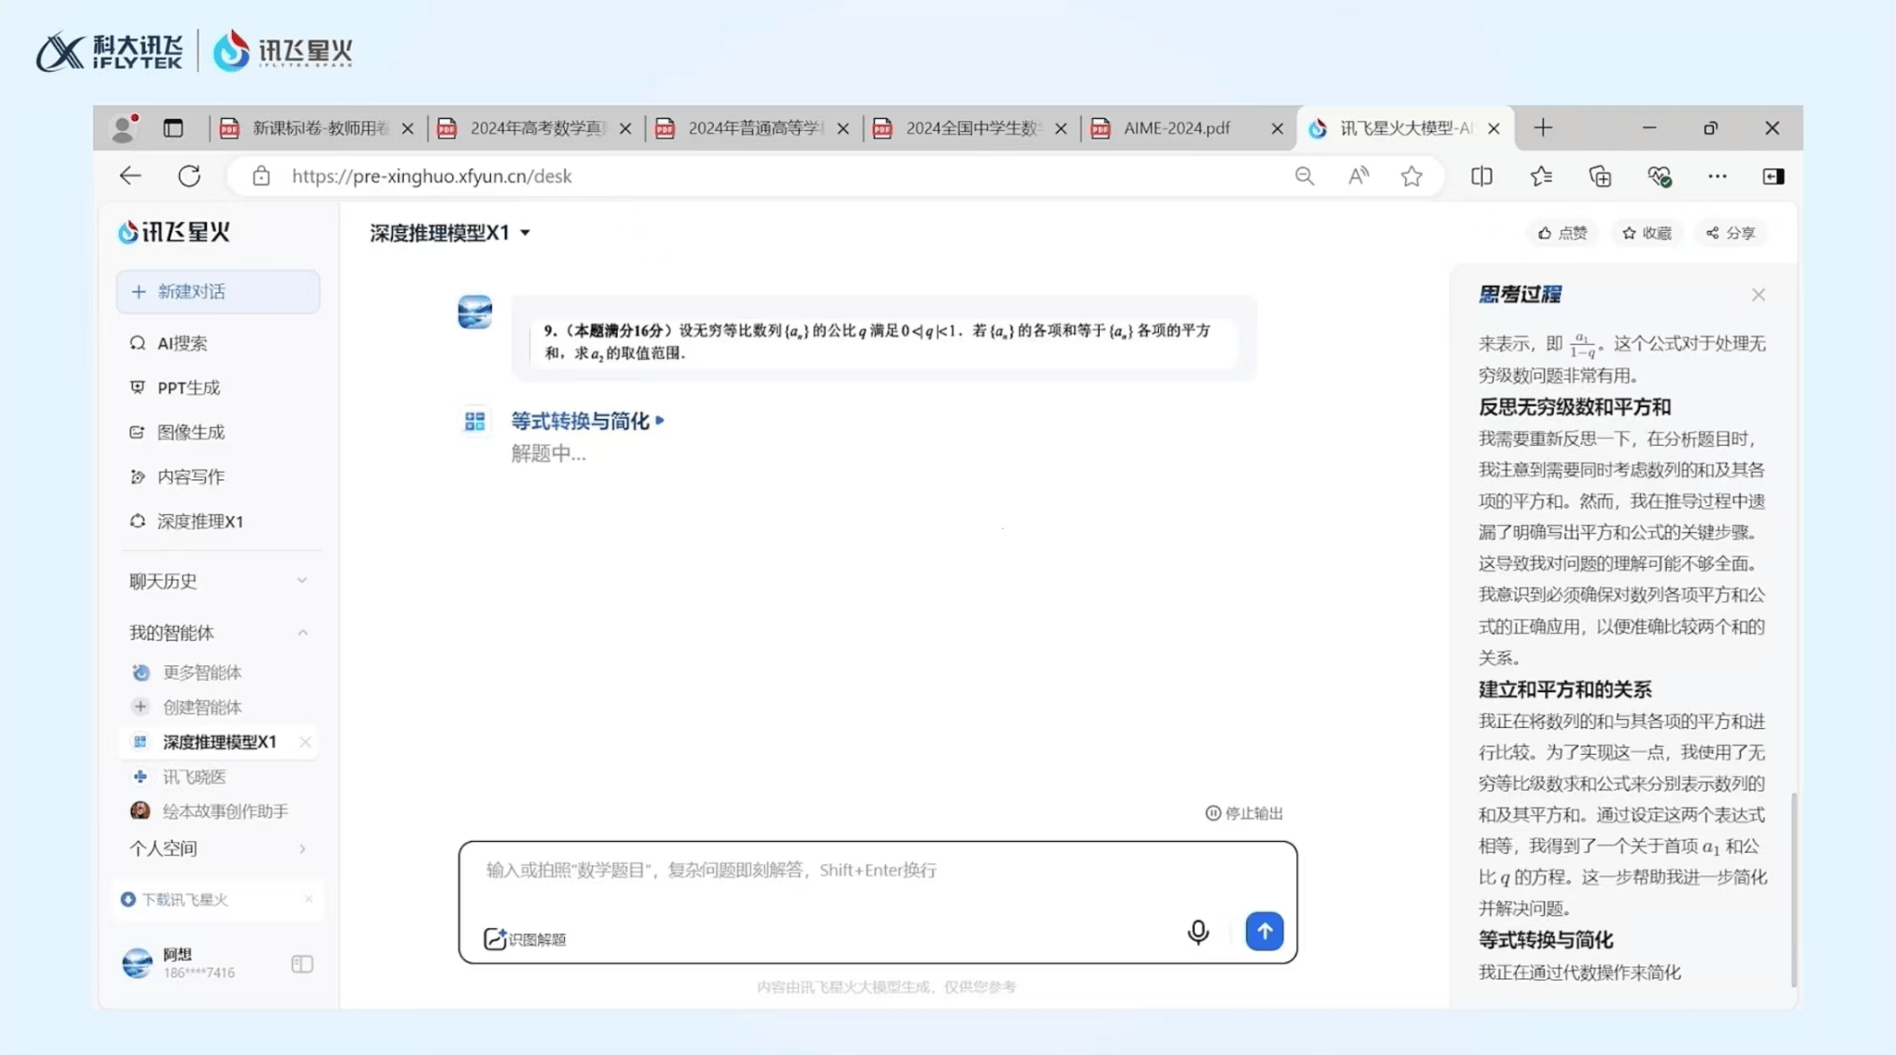Reload the page with refresh icon
The height and width of the screenshot is (1055, 1896).
pyautogui.click(x=189, y=176)
